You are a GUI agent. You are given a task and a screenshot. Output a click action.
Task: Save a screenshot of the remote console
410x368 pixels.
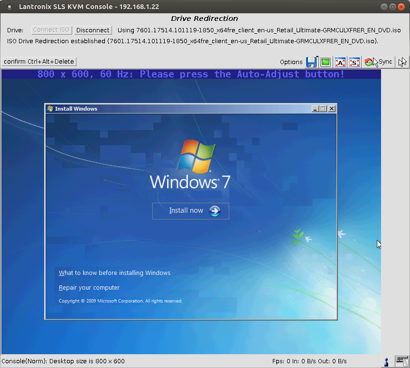311,62
